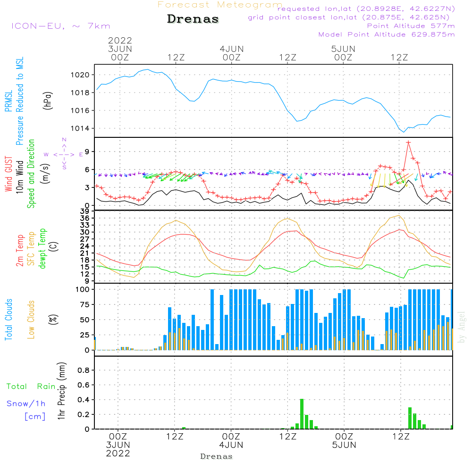Click the blue 'Snow/1h' label
Screen dimensions: 472x472
(x=26, y=404)
